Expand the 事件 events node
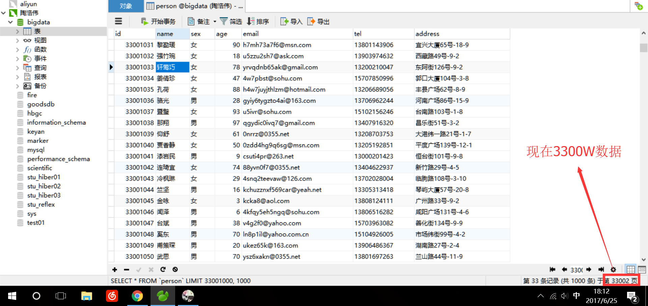 18,59
